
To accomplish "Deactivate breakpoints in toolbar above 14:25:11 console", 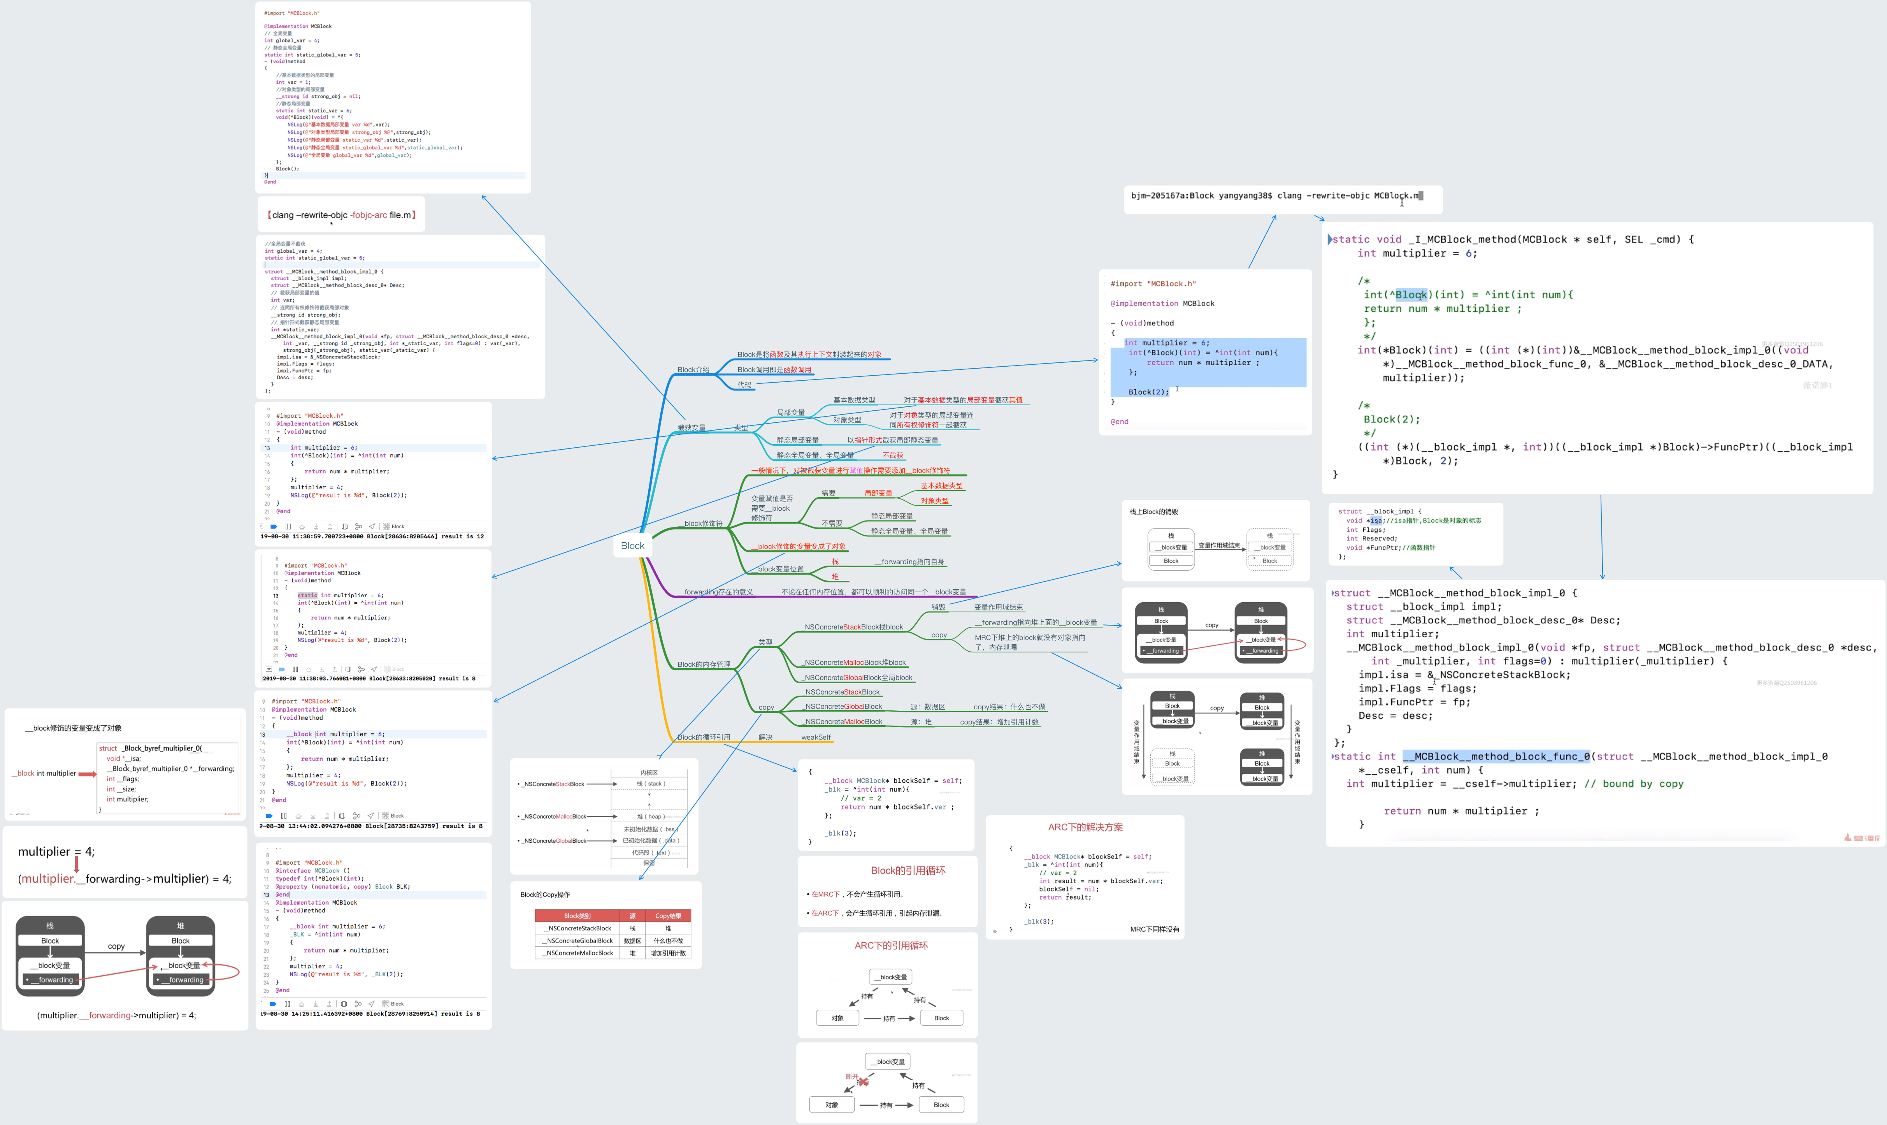I will (273, 1004).
